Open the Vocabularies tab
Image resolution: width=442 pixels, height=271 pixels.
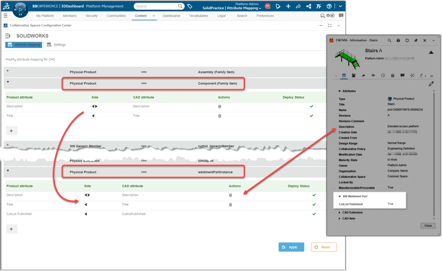click(x=199, y=16)
